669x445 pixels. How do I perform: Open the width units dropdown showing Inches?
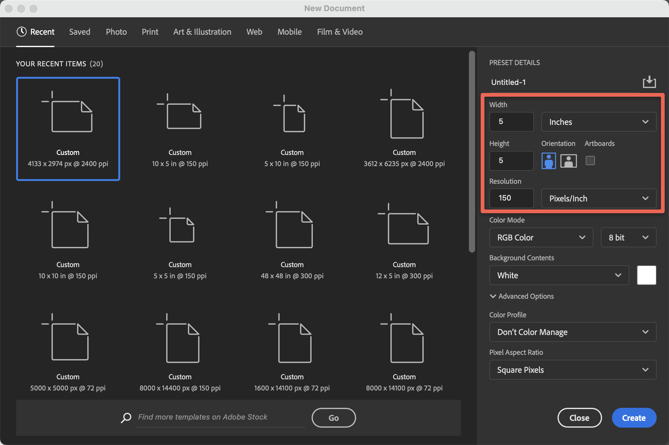tap(598, 122)
